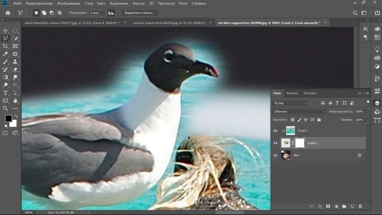Hide Слой 2 layer via eye icon
Screen dimensions: 382x215
275,143
